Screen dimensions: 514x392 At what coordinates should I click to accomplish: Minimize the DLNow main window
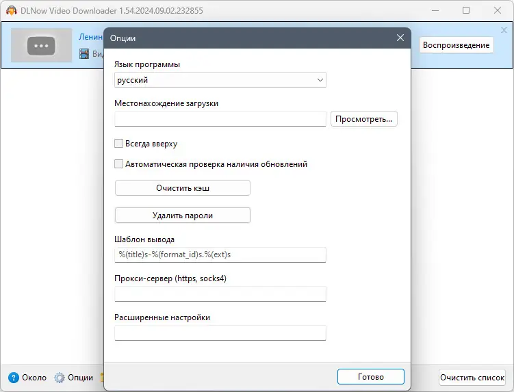pyautogui.click(x=435, y=10)
